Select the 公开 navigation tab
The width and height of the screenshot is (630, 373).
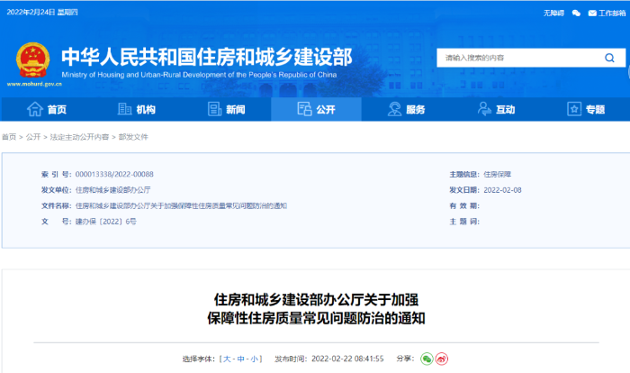click(x=316, y=109)
